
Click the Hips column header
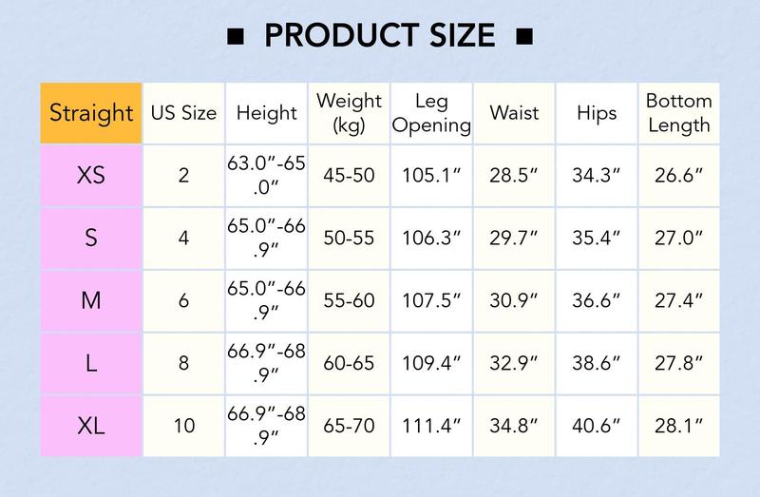(597, 113)
